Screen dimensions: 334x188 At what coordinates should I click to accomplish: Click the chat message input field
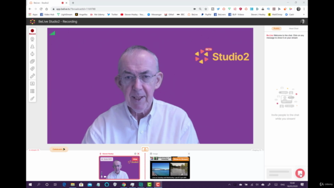click(279, 173)
